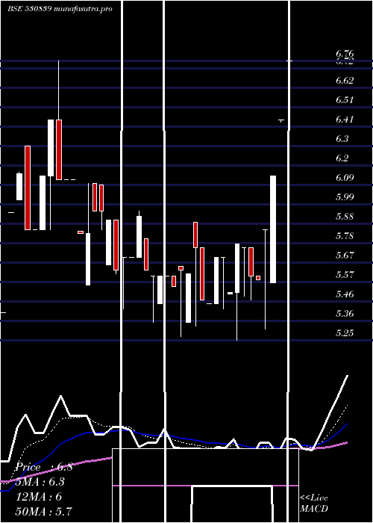Image resolution: width=373 pixels, height=523 pixels.
Task: Select the 12MA : 6 legend entry
Action: coord(39,497)
